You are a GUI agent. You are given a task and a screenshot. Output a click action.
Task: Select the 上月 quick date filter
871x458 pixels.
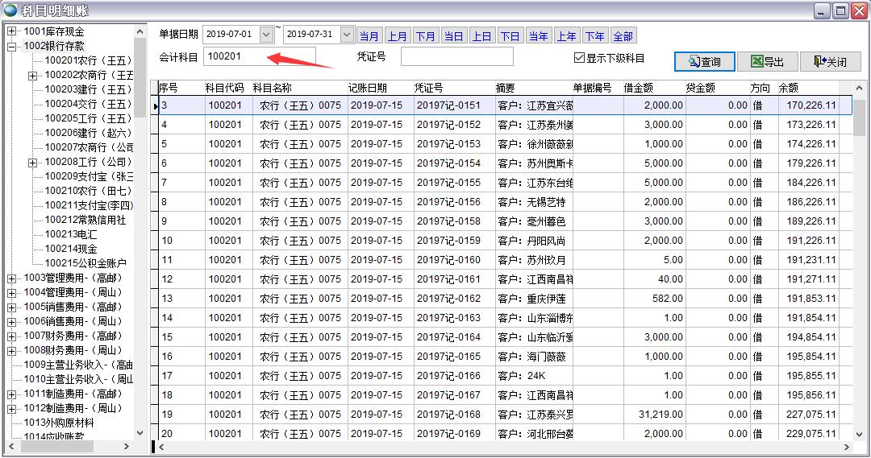397,36
